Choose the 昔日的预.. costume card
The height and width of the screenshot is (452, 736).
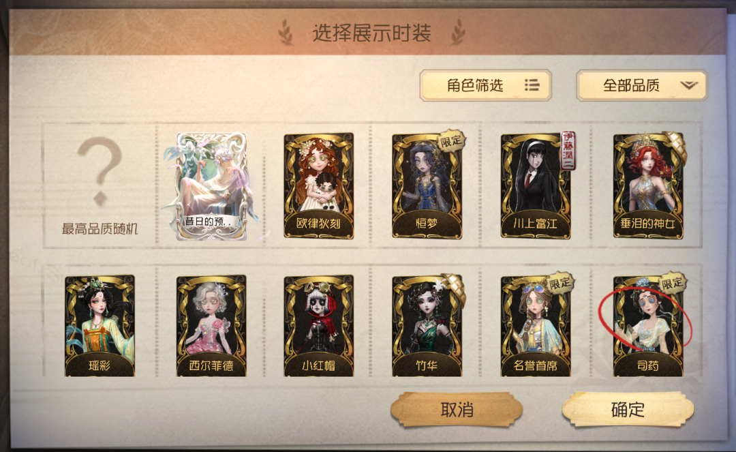pos(211,186)
